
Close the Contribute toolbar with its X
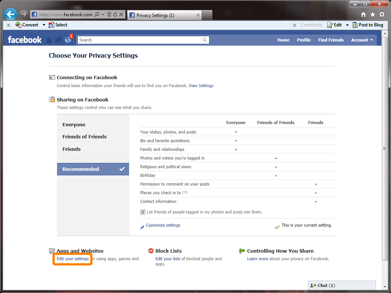click(x=294, y=25)
